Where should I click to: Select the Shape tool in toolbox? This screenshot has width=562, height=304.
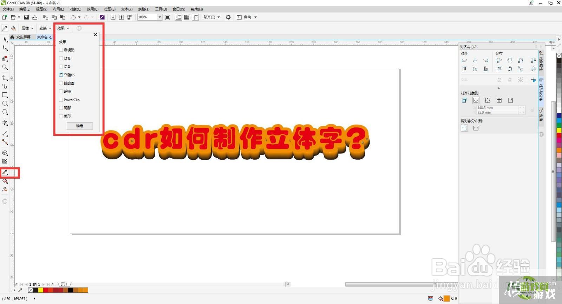pyautogui.click(x=5, y=48)
